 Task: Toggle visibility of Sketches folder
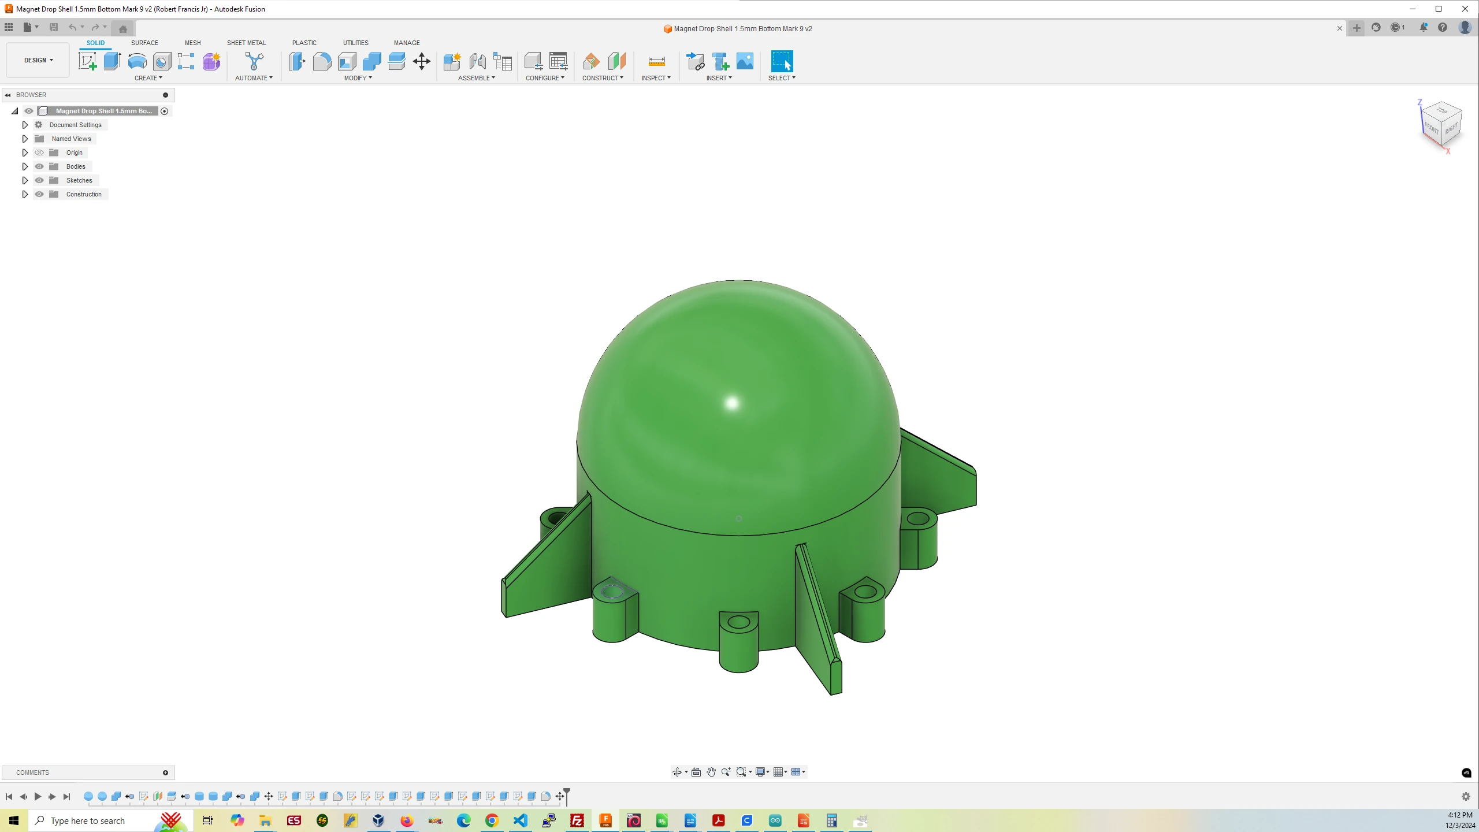pyautogui.click(x=39, y=180)
